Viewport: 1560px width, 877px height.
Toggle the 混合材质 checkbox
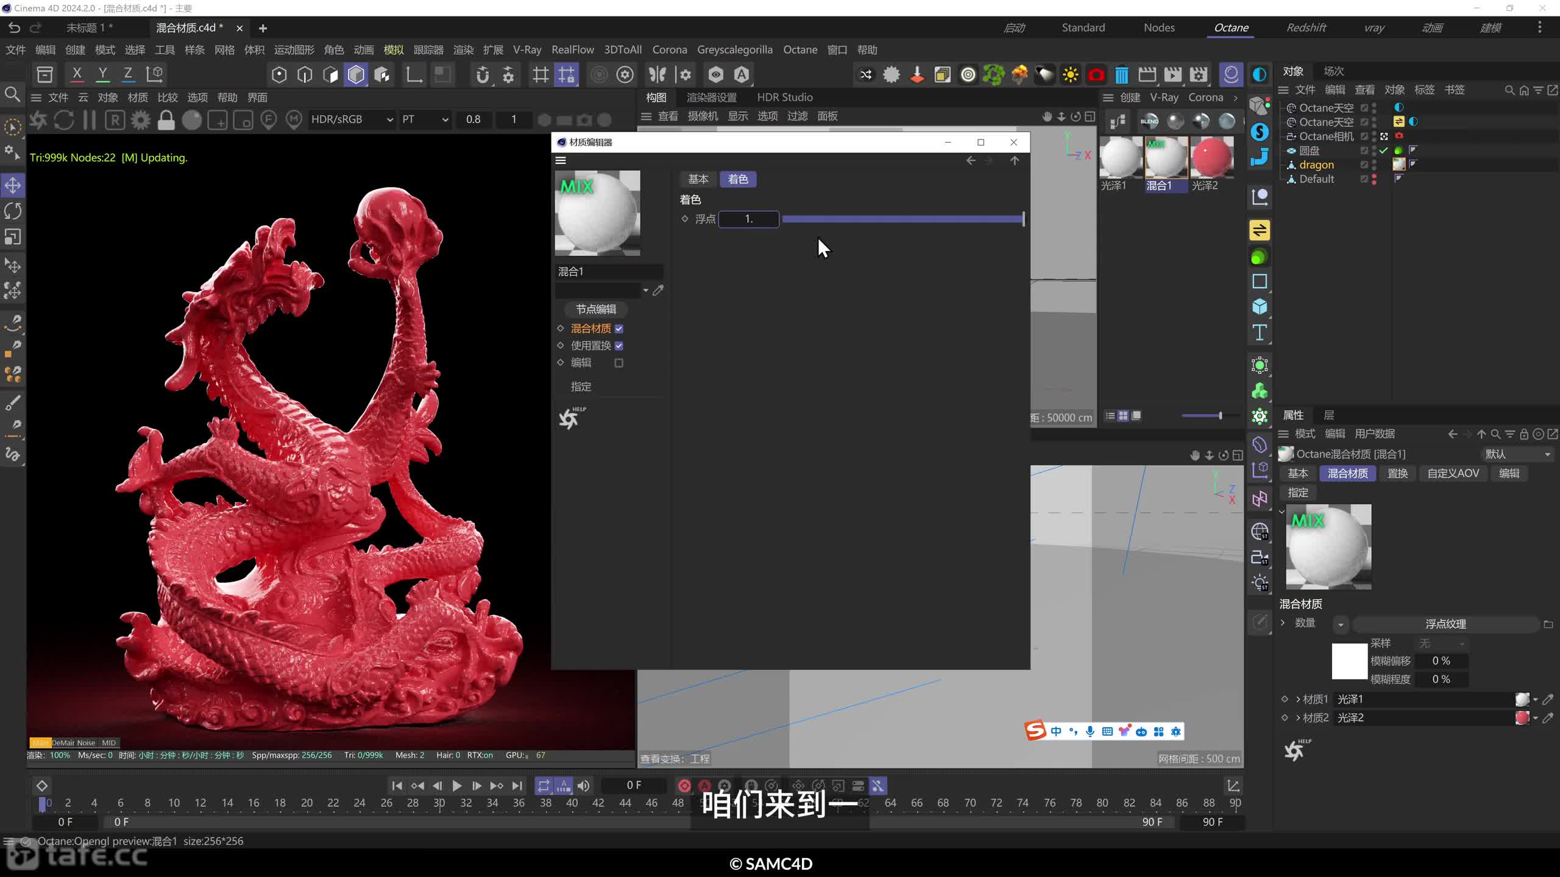[x=619, y=329]
